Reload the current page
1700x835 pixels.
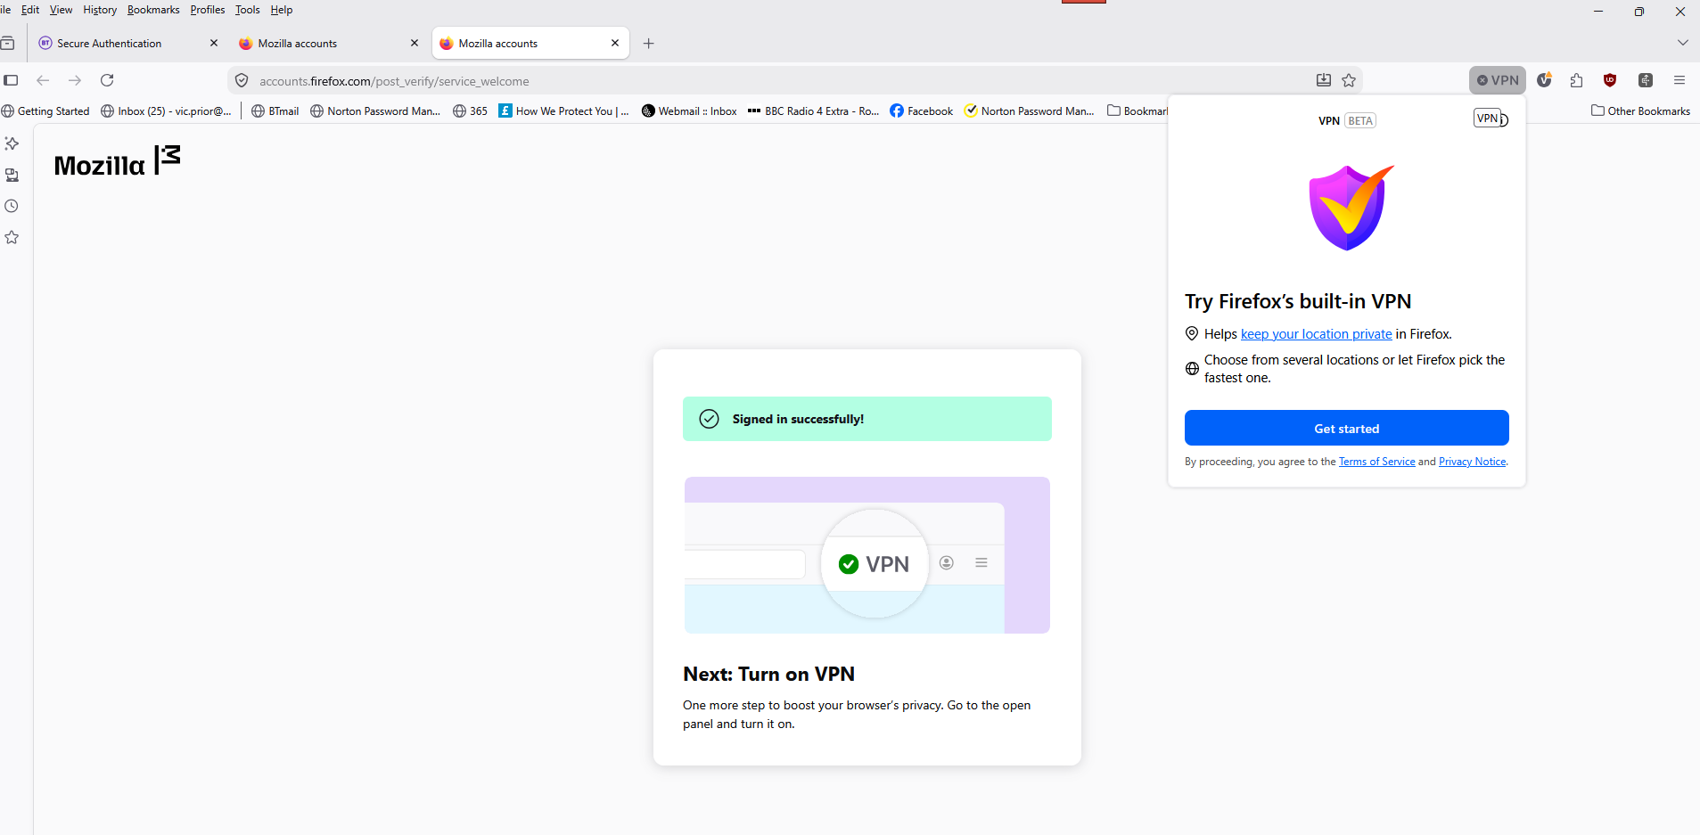coord(107,80)
